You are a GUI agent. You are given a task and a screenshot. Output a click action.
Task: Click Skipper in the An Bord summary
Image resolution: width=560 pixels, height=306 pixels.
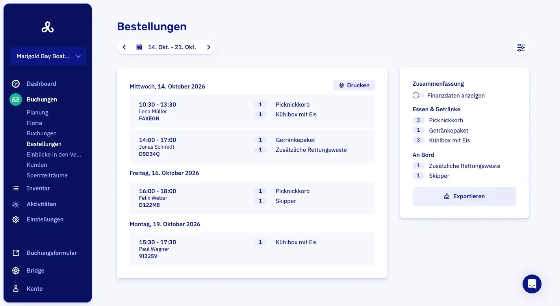[x=439, y=176]
